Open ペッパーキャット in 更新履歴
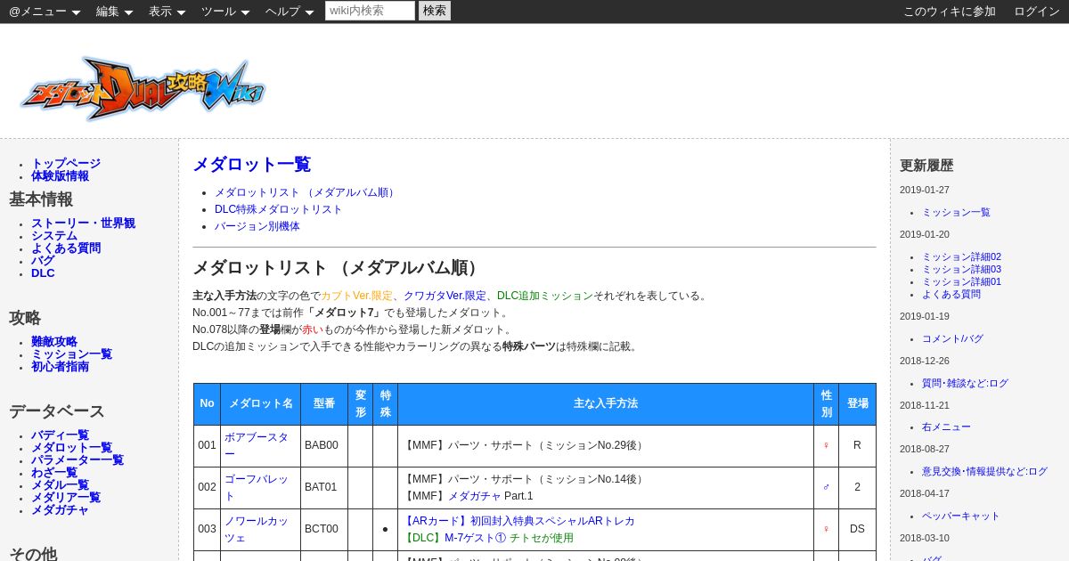This screenshot has width=1069, height=561. pyautogui.click(x=961, y=516)
